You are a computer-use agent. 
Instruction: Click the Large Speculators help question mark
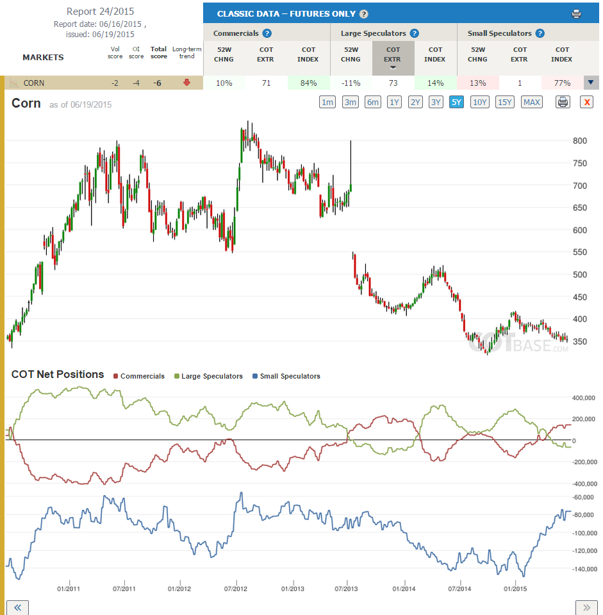(x=415, y=33)
